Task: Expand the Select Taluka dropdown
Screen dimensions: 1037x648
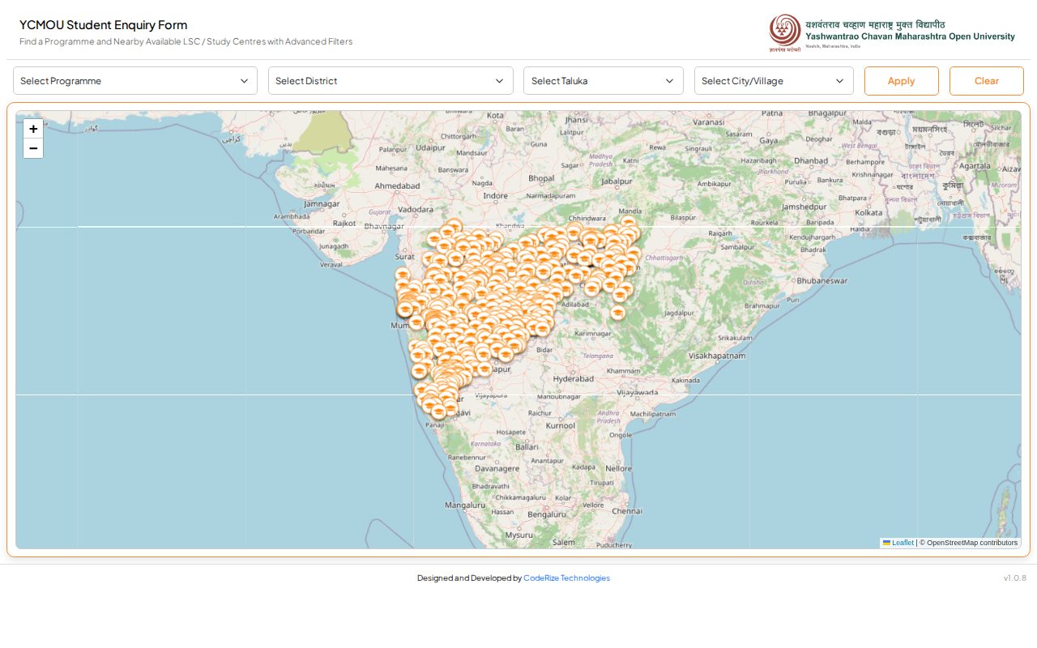Action: (603, 81)
